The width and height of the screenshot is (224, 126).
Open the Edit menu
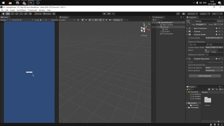tap(7, 10)
